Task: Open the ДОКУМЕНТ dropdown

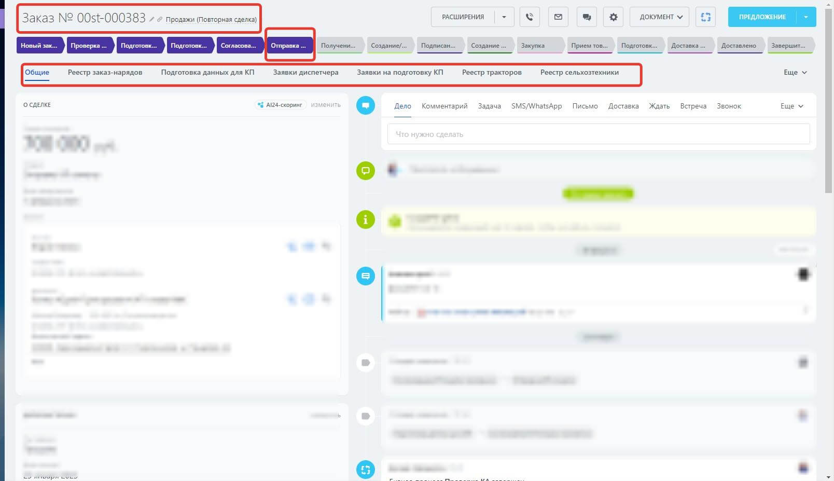Action: [x=660, y=17]
